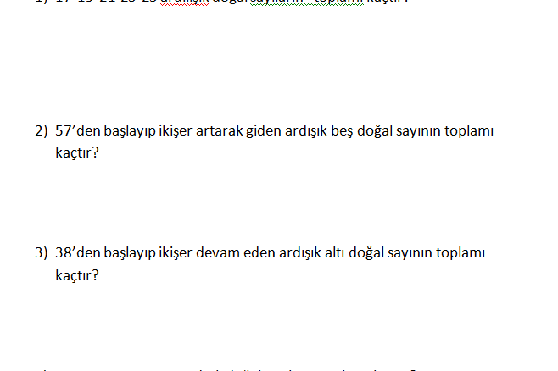Image resolution: width=558 pixels, height=371 pixels.
Task: Click the list number "2)"
Action: [x=42, y=130]
